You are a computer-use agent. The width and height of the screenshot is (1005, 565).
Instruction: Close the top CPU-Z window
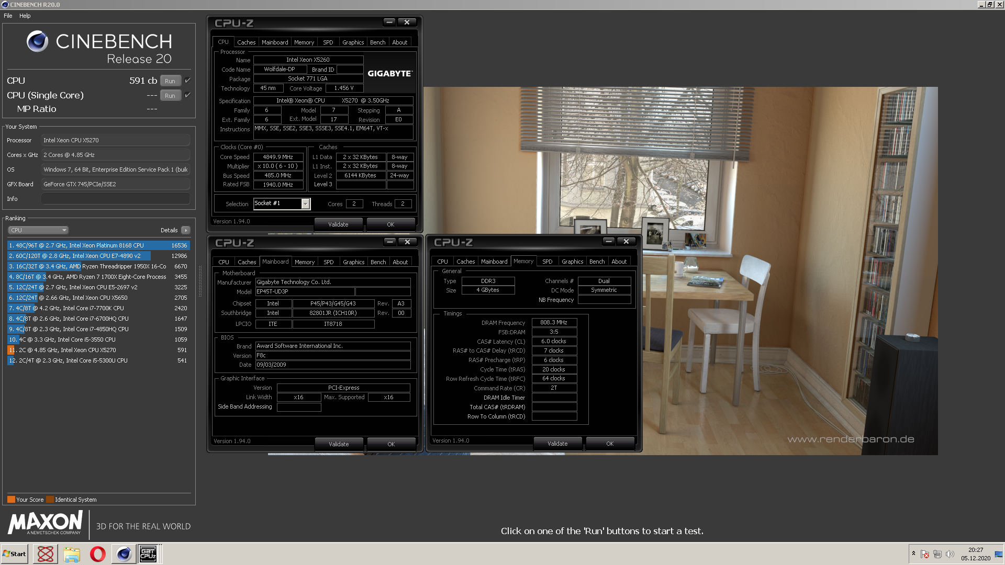pos(407,22)
